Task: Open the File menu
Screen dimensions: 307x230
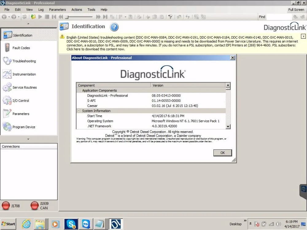Action: pos(7,10)
